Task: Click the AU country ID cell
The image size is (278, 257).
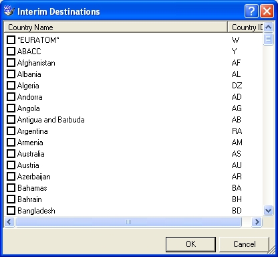Action: point(237,165)
